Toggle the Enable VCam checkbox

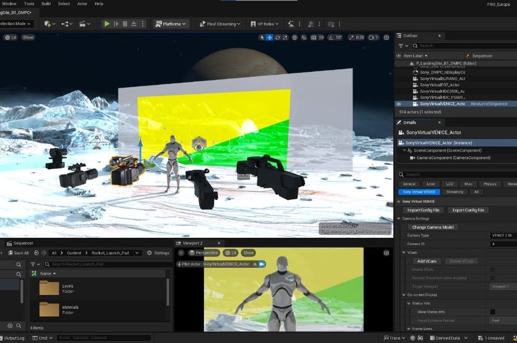tap(492, 269)
